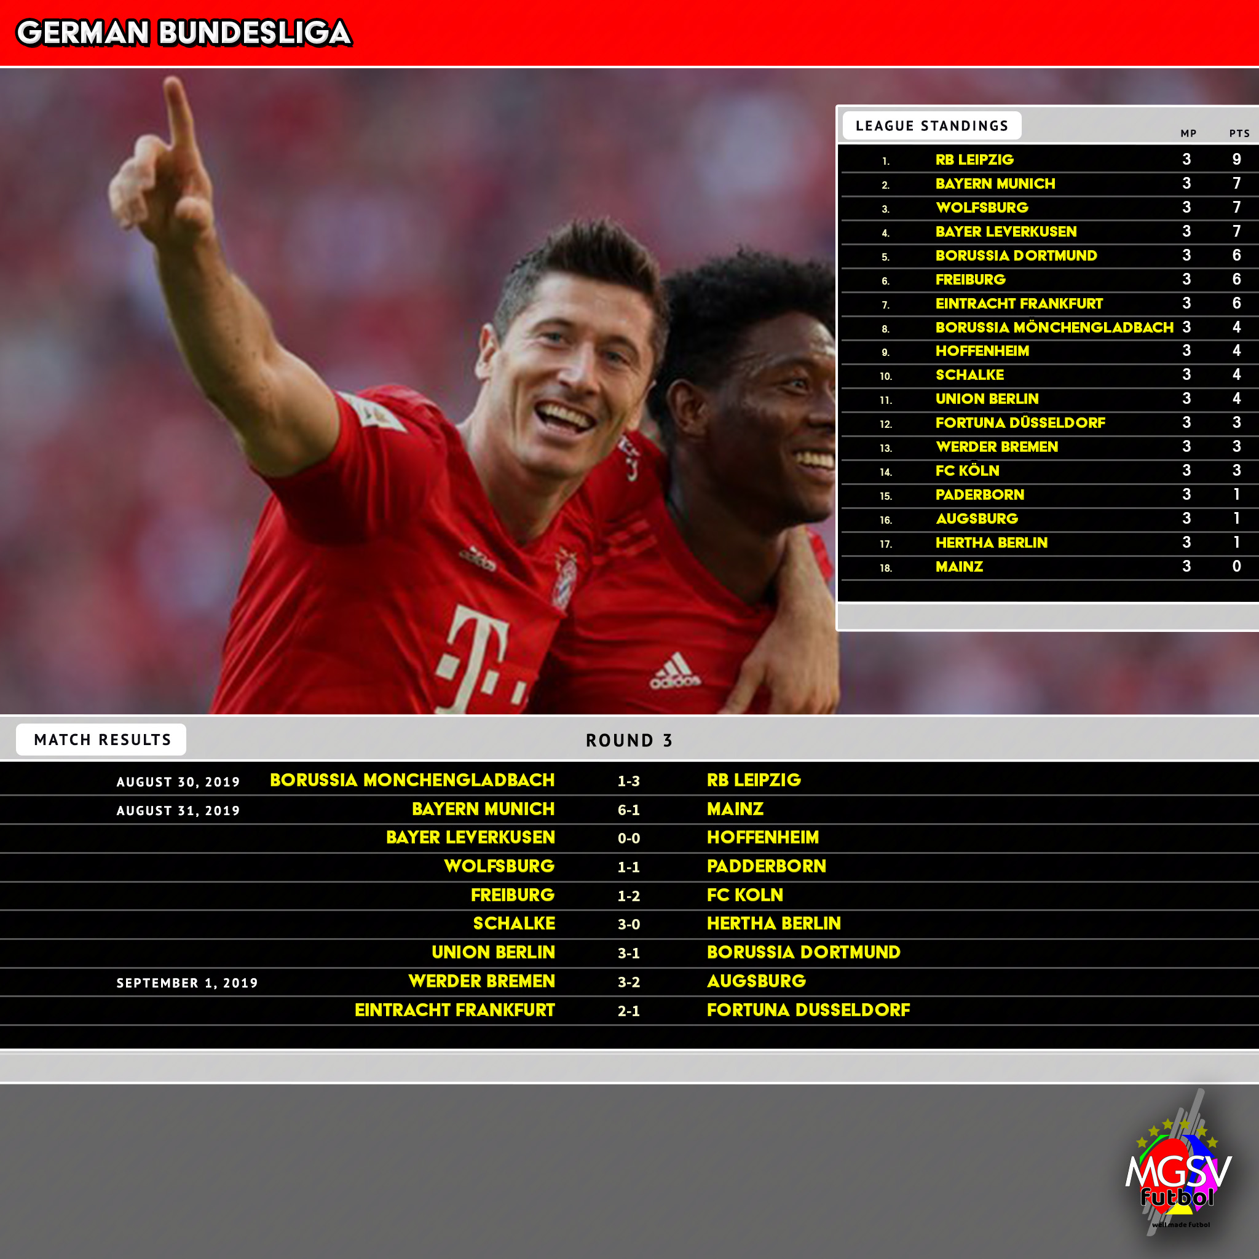
Task: Click the 0-0 score
Action: tap(629, 839)
